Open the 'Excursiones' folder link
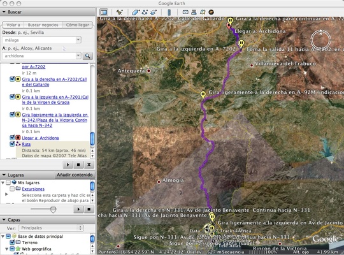 33,189
